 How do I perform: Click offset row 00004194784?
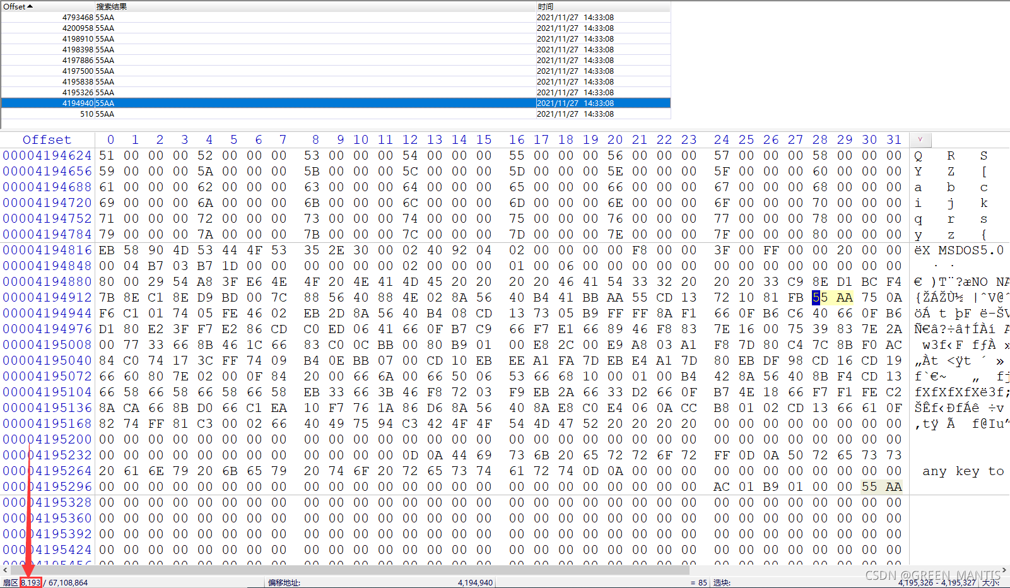(x=47, y=234)
